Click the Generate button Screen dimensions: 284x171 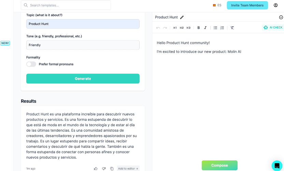pos(83,79)
